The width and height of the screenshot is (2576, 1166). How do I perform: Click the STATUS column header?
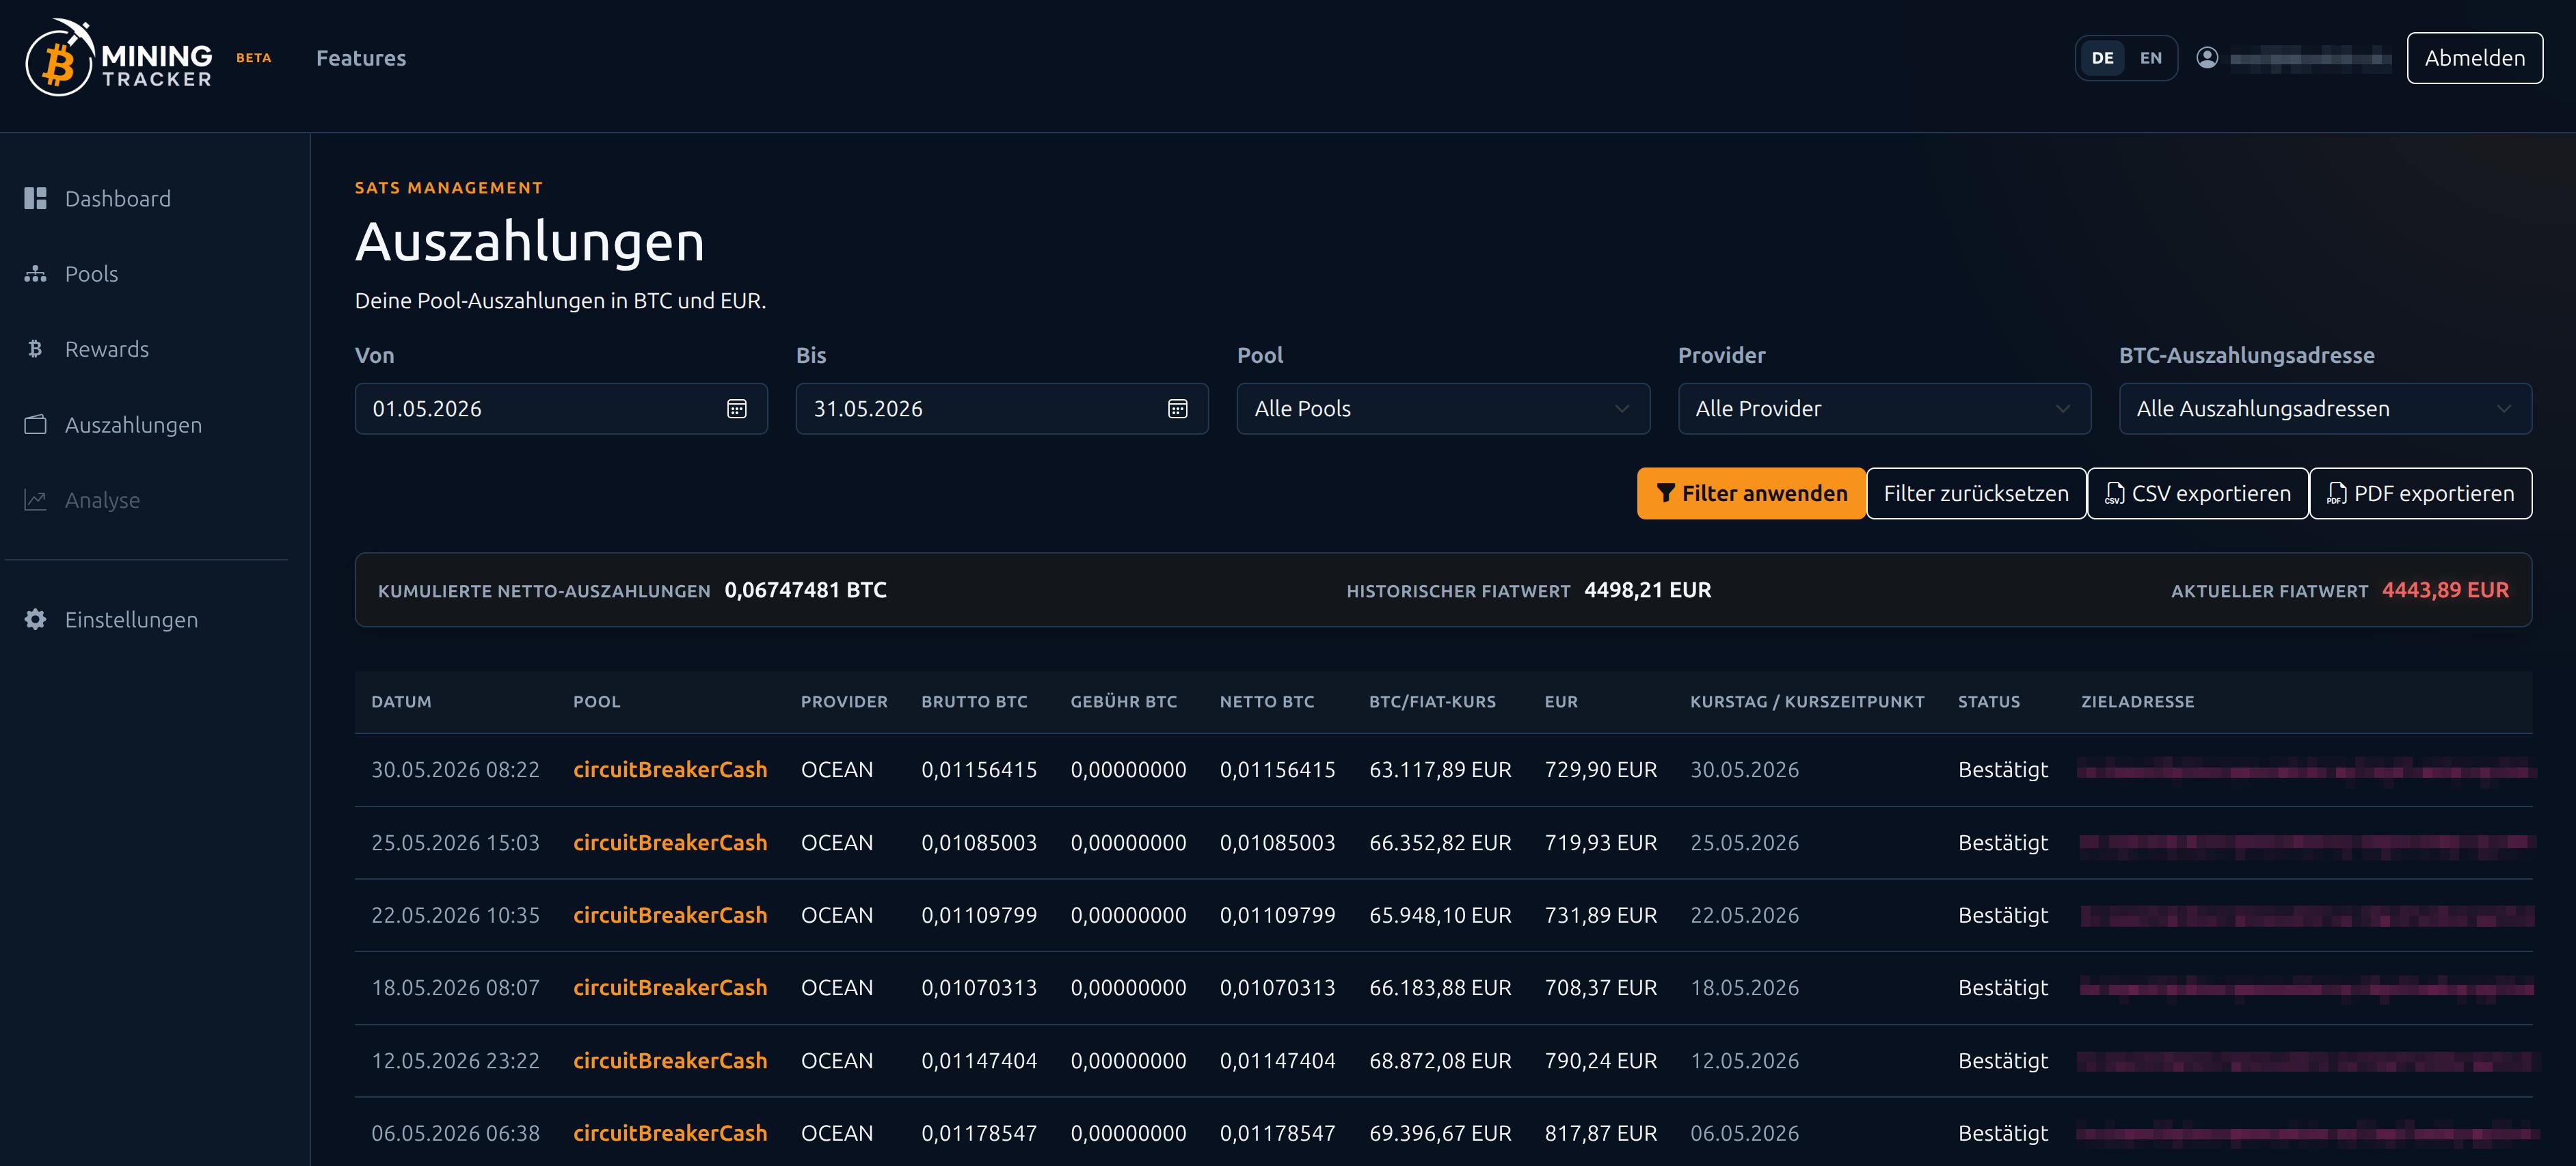[x=1988, y=701]
